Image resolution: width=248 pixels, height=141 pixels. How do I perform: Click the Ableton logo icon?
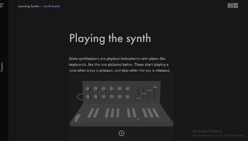233,6
